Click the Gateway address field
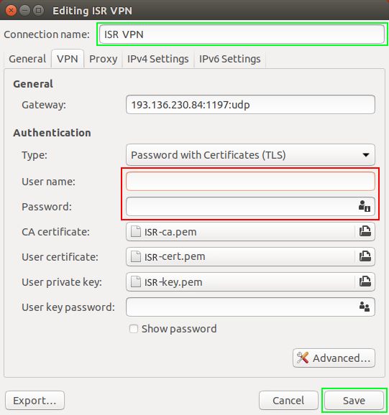Screen dimensions: 389x415 pos(250,105)
